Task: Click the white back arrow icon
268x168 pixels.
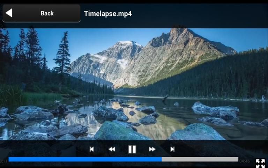Action: pos(9,13)
